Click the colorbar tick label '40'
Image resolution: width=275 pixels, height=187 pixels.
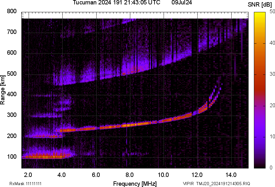pos(272,43)
